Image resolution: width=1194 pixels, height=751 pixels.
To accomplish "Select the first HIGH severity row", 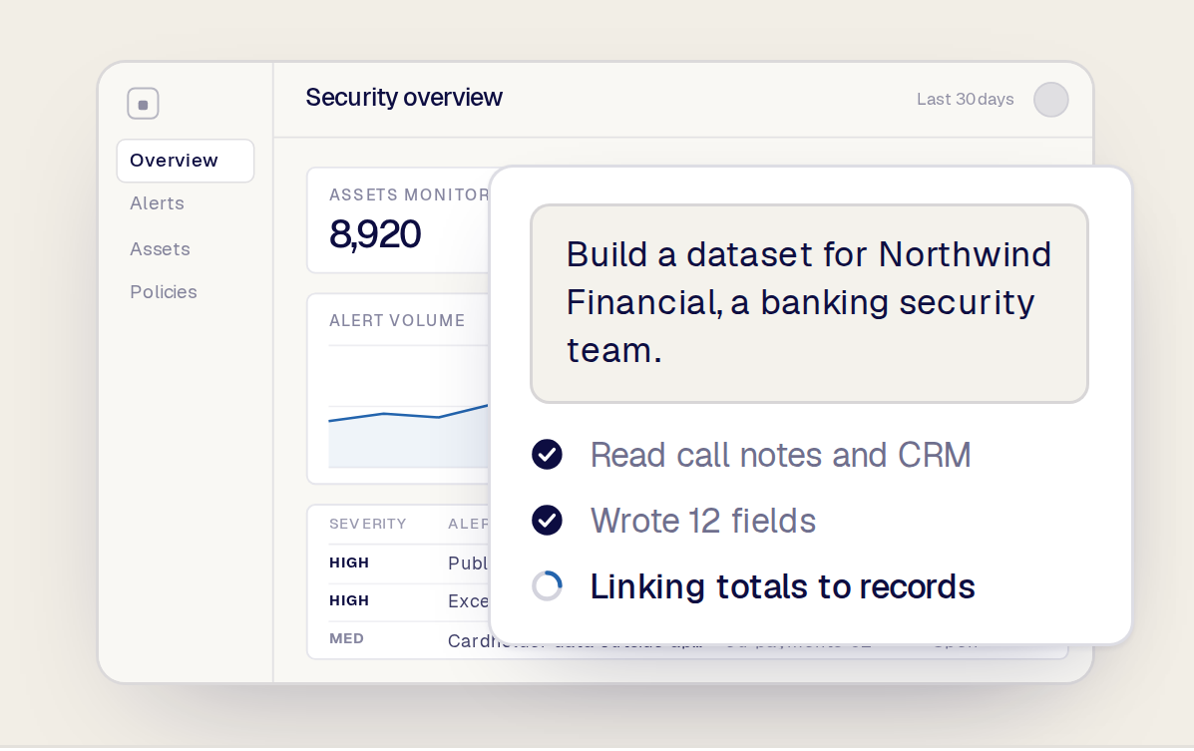I will click(409, 563).
